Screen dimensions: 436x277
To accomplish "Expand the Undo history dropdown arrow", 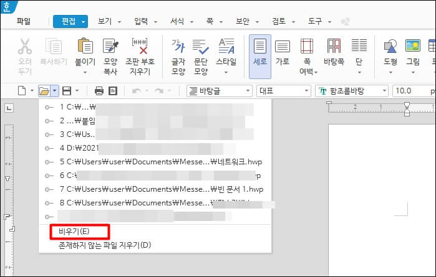I will coord(147,91).
